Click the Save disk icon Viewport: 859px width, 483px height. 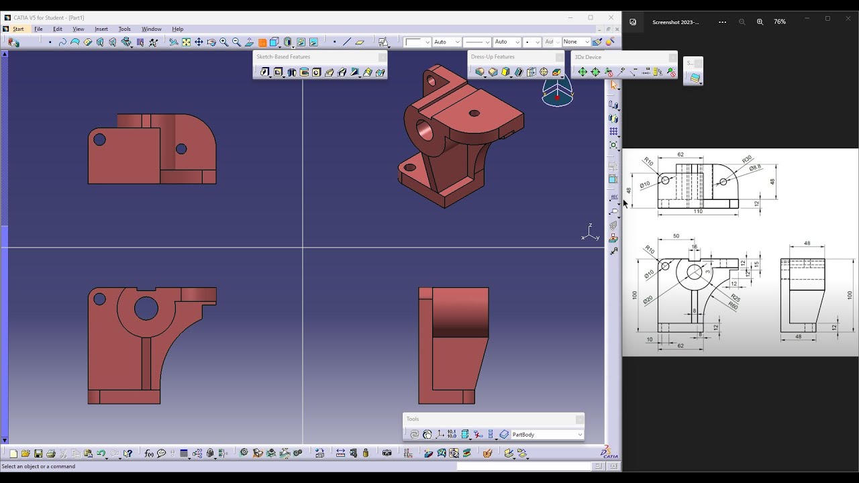38,453
